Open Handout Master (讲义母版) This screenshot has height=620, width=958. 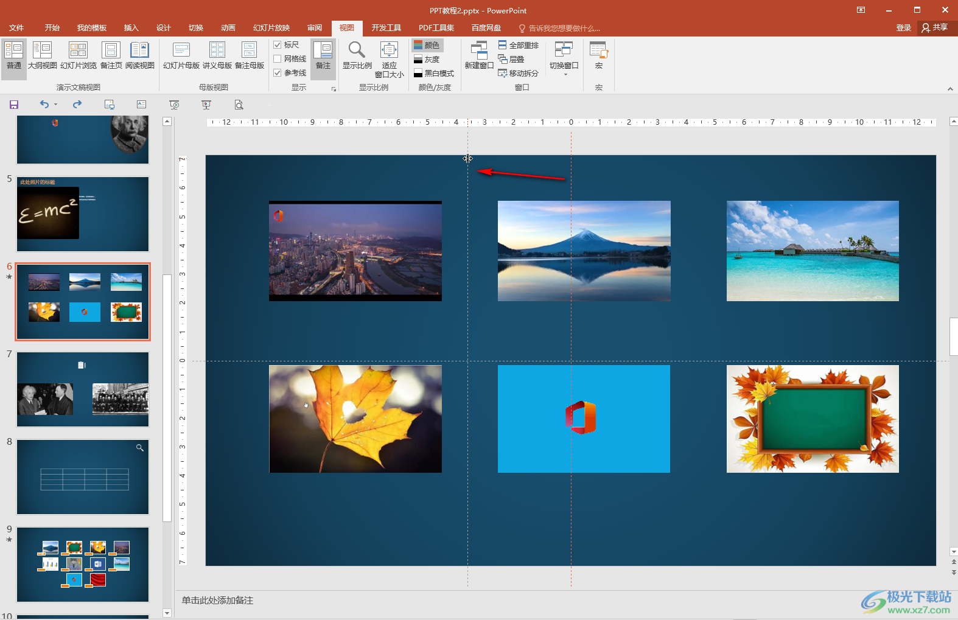217,56
